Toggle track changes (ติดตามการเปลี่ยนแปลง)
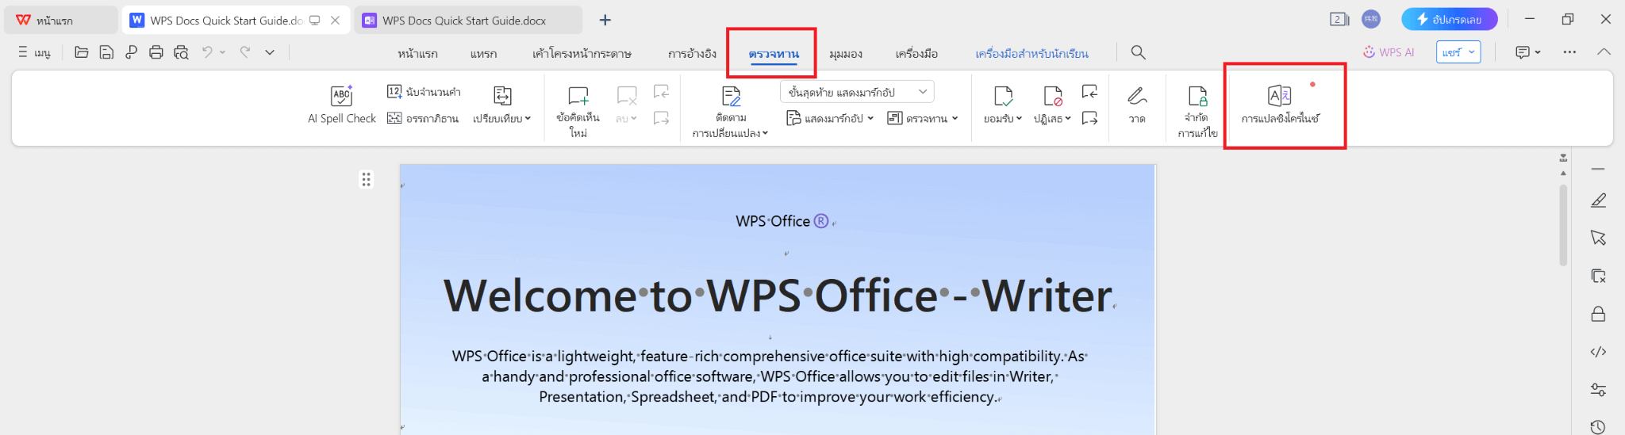This screenshot has width=1625, height=435. click(x=731, y=111)
